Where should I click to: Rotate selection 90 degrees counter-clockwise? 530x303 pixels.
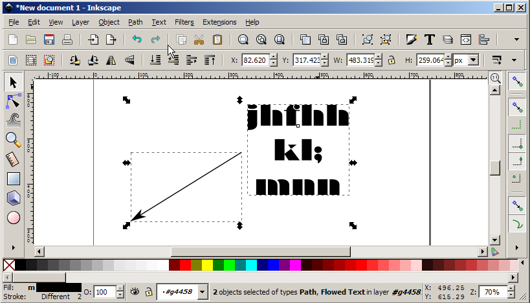point(74,60)
